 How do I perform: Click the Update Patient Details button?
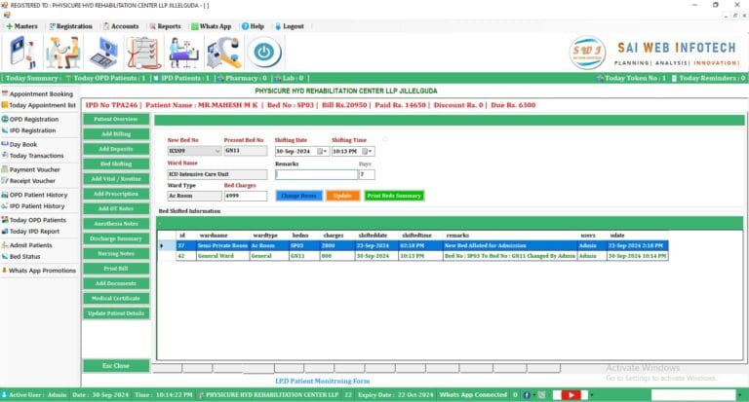click(x=116, y=313)
